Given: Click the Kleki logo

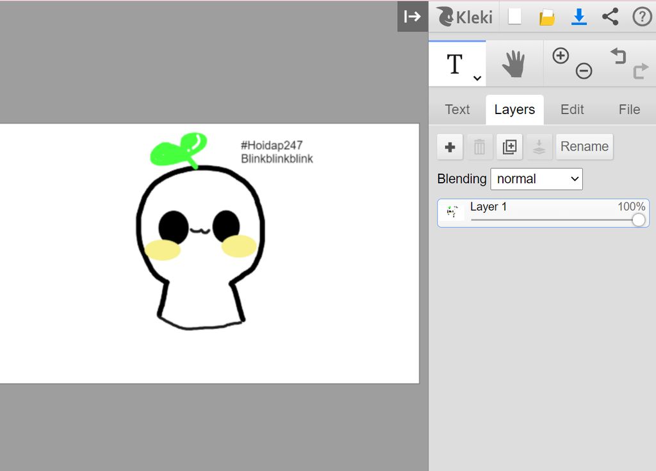Looking at the screenshot, I should pyautogui.click(x=465, y=17).
